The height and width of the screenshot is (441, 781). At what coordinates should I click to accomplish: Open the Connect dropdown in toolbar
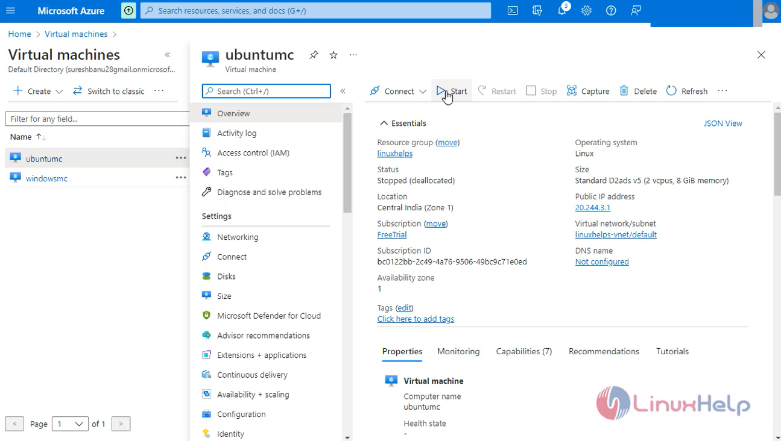point(398,91)
